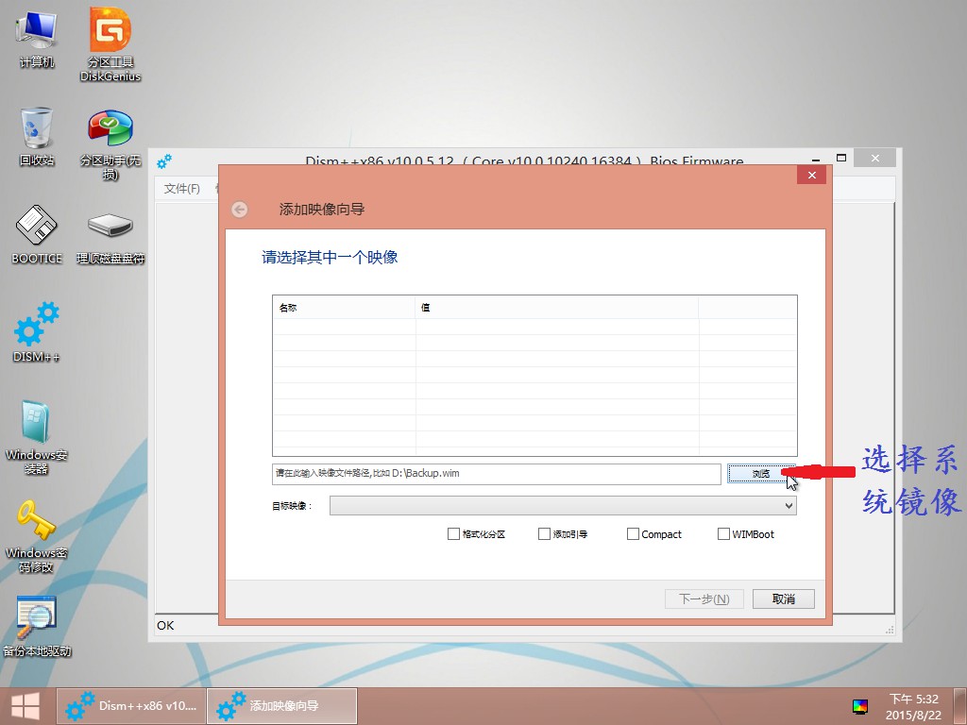The height and width of the screenshot is (725, 967).
Task: Open the Windows password modifier key icon
Action: [37, 522]
